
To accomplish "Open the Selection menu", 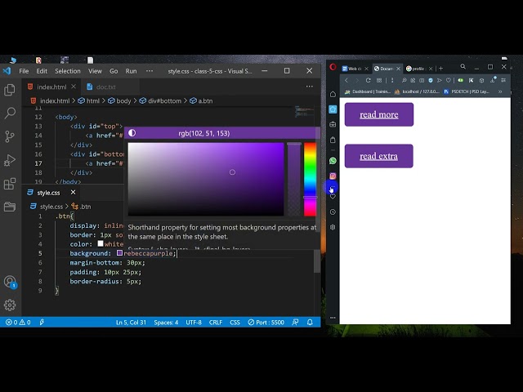I will click(x=68, y=71).
